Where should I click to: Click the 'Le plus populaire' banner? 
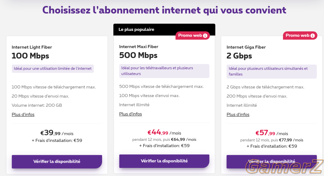tap(164, 29)
